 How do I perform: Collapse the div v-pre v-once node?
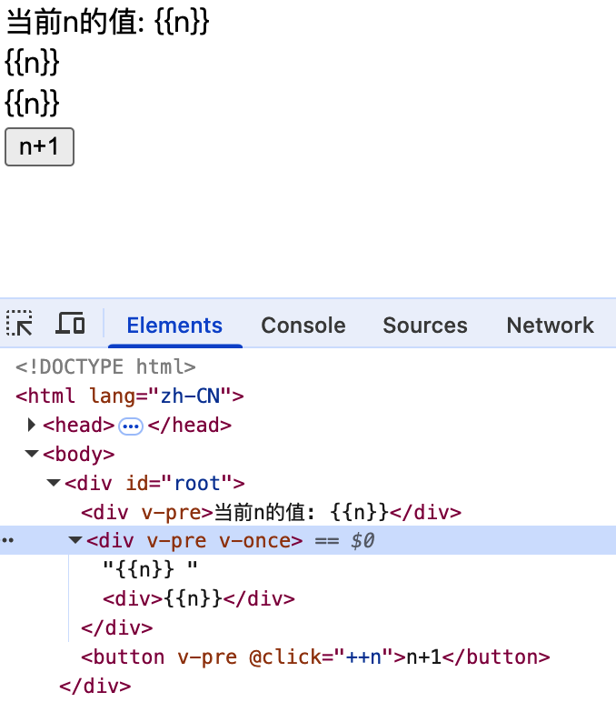coord(75,541)
